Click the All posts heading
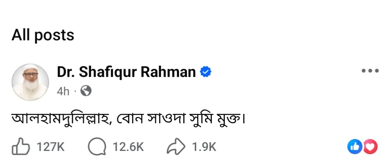 (x=43, y=35)
